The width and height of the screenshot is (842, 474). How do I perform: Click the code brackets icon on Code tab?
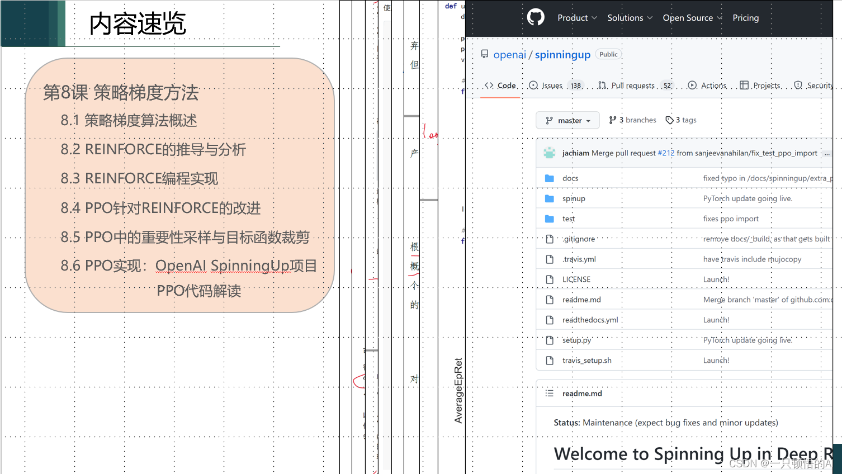(x=489, y=86)
